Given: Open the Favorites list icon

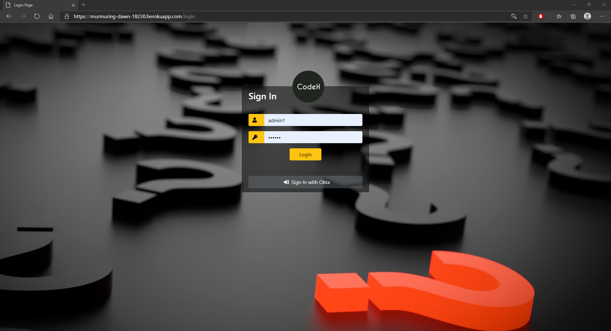Looking at the screenshot, I should point(559,16).
